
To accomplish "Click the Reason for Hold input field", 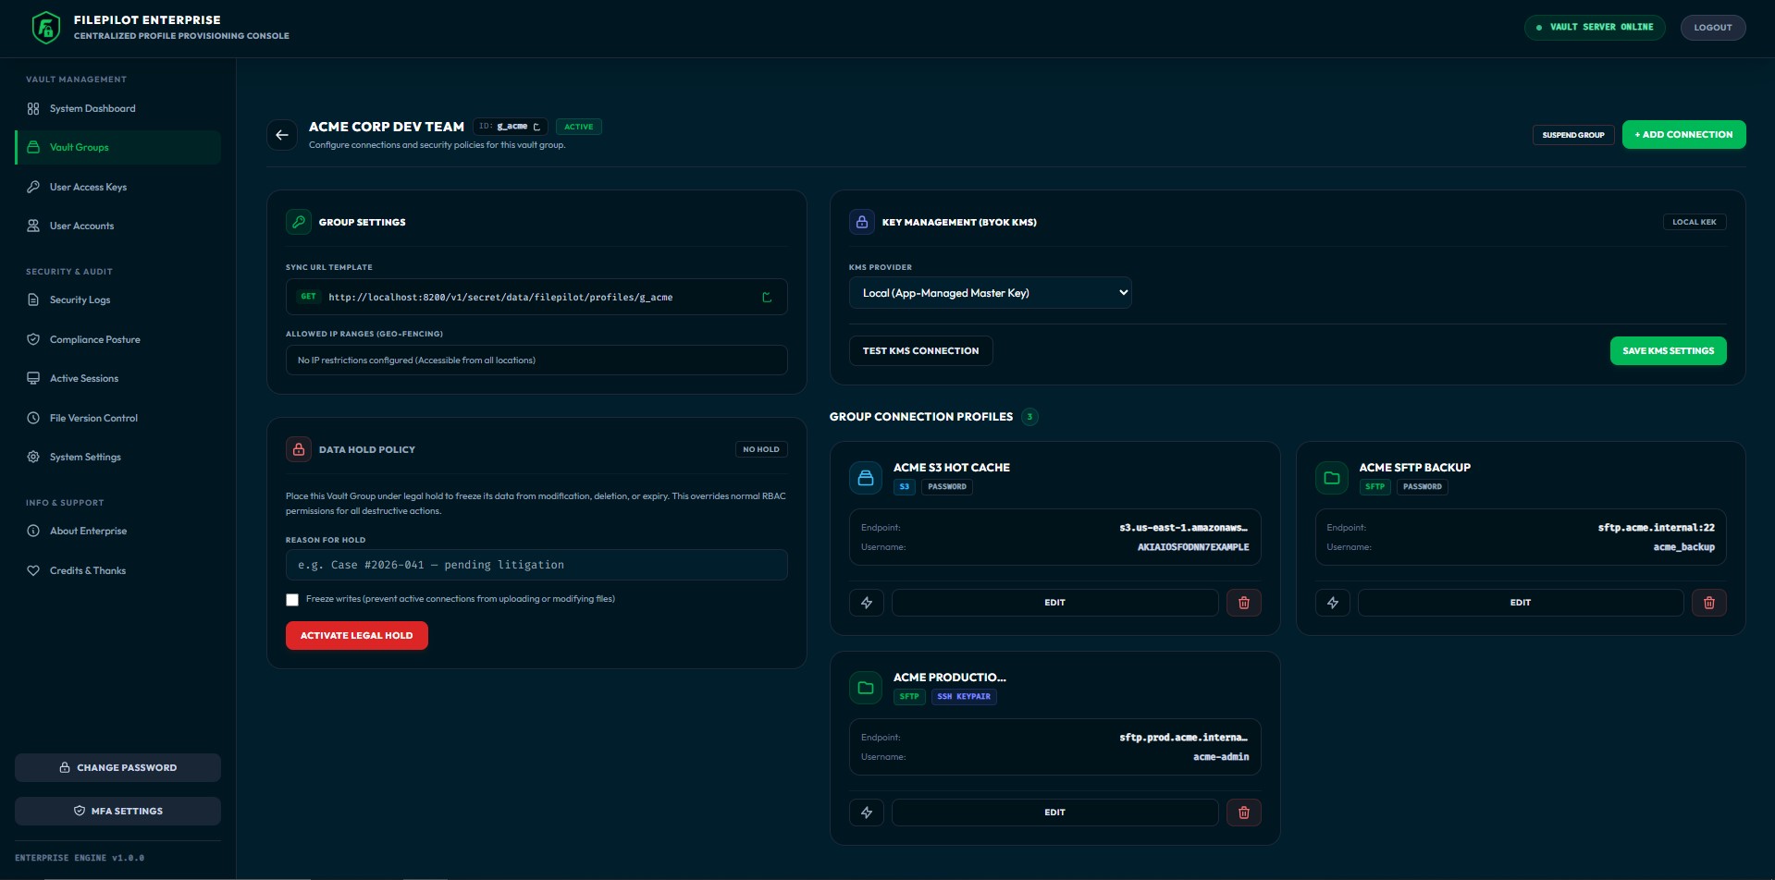I will tap(536, 565).
